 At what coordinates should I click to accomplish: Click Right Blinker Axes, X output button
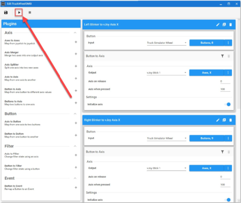coord(207,168)
